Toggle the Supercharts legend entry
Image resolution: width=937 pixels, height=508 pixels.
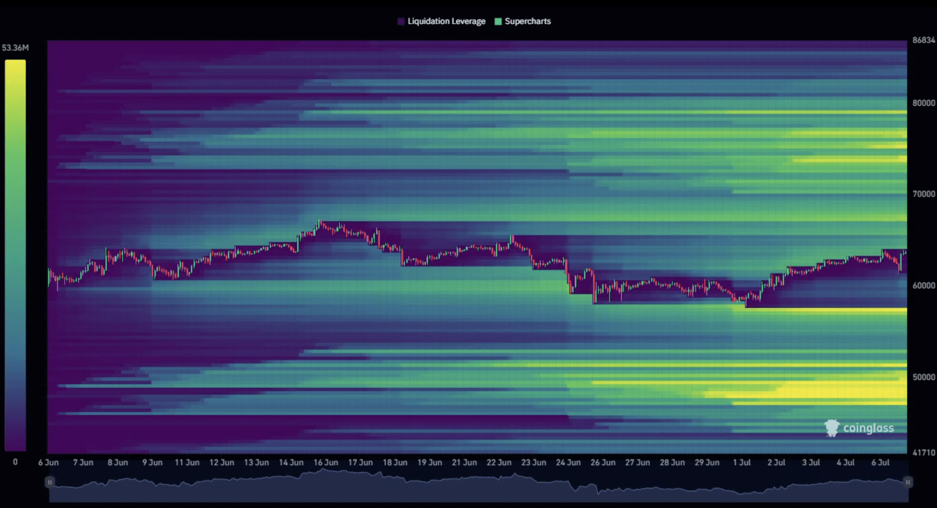click(x=523, y=21)
